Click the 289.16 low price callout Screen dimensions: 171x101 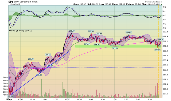[97, 44]
